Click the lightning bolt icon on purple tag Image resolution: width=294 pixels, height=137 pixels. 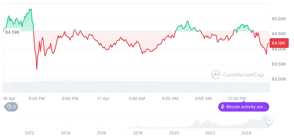223,107
